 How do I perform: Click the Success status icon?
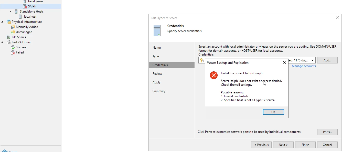point(13,47)
